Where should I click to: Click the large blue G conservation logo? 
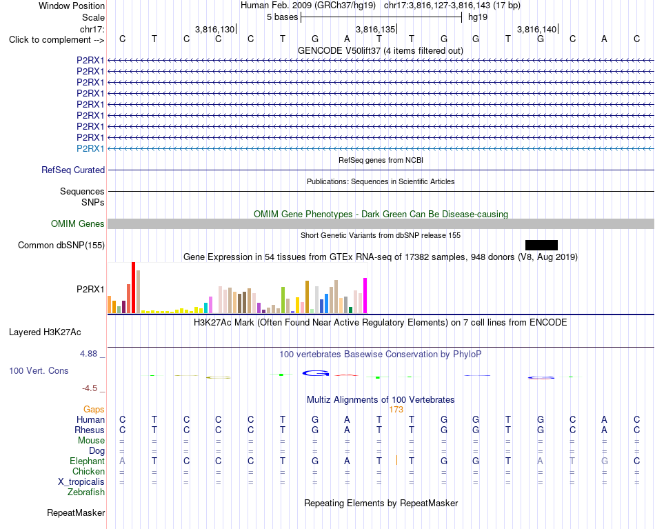[316, 373]
